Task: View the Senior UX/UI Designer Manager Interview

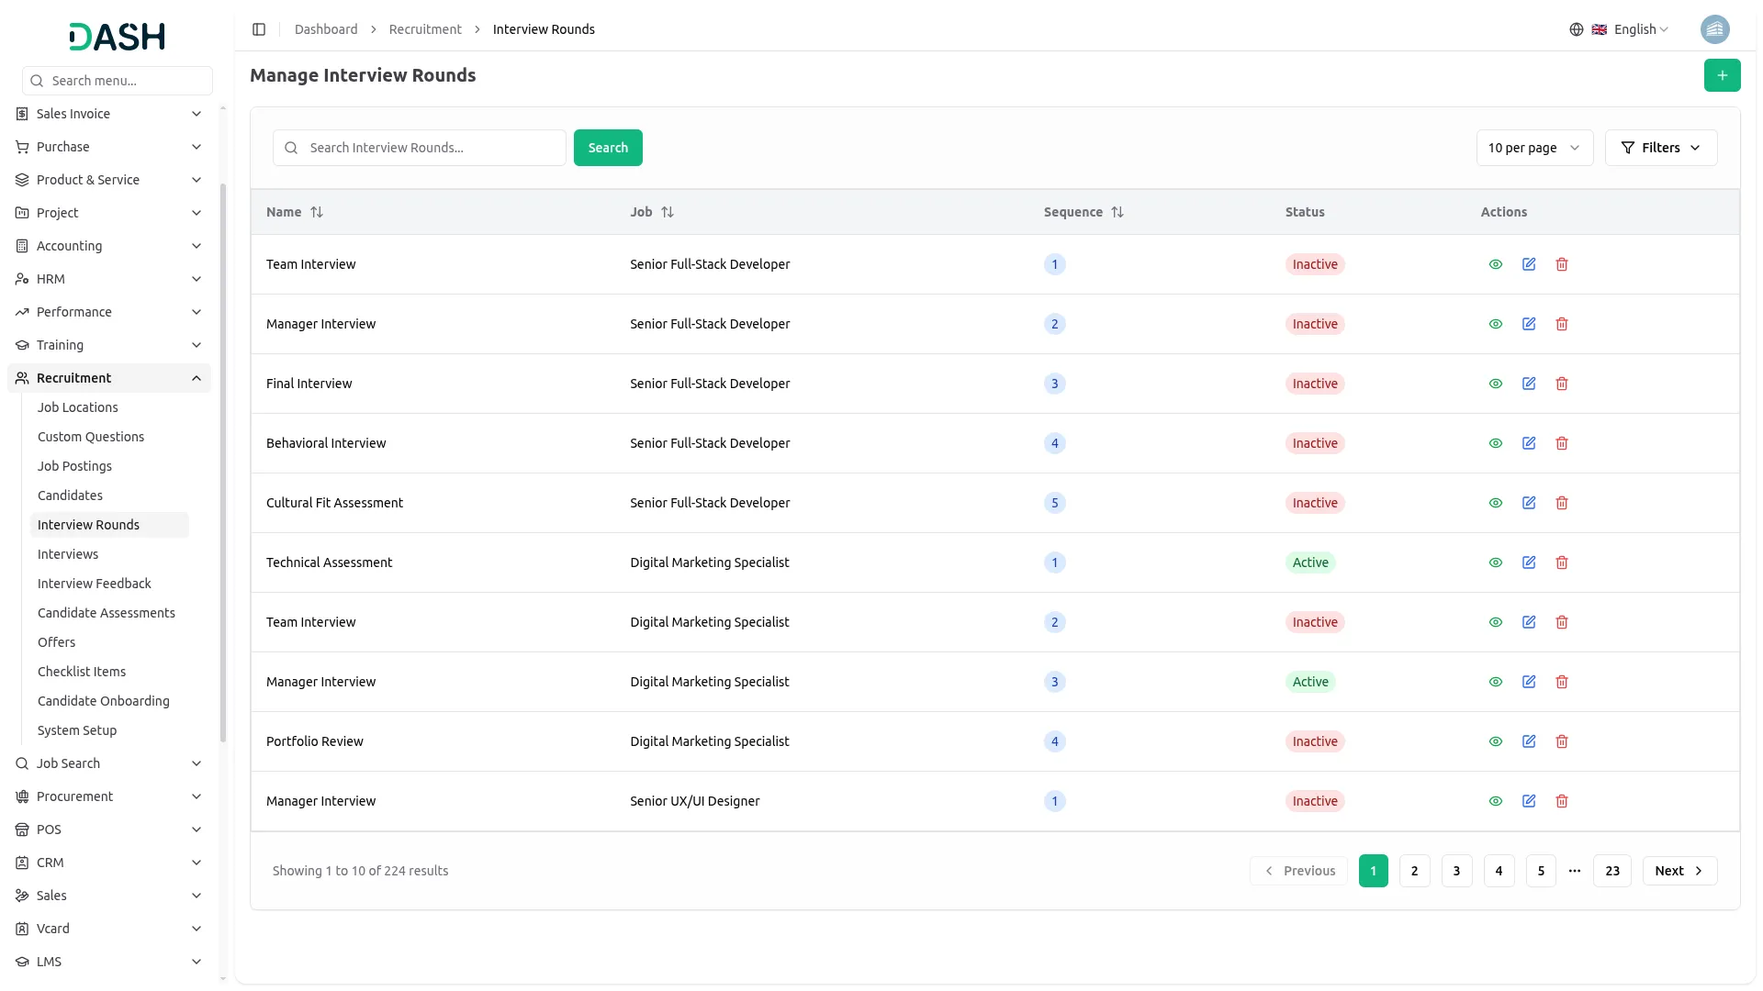Action: (x=1496, y=801)
